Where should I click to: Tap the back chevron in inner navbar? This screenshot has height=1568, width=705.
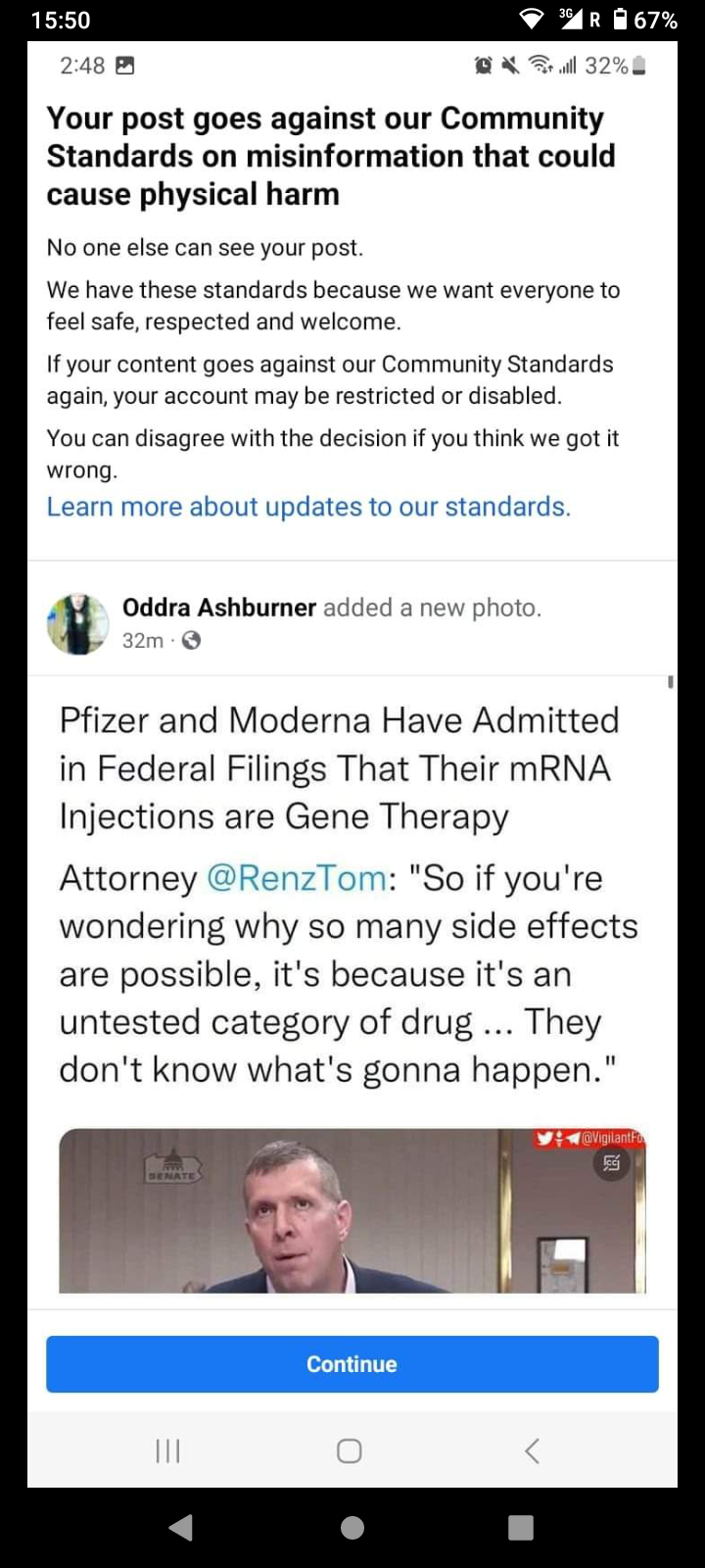(532, 1450)
